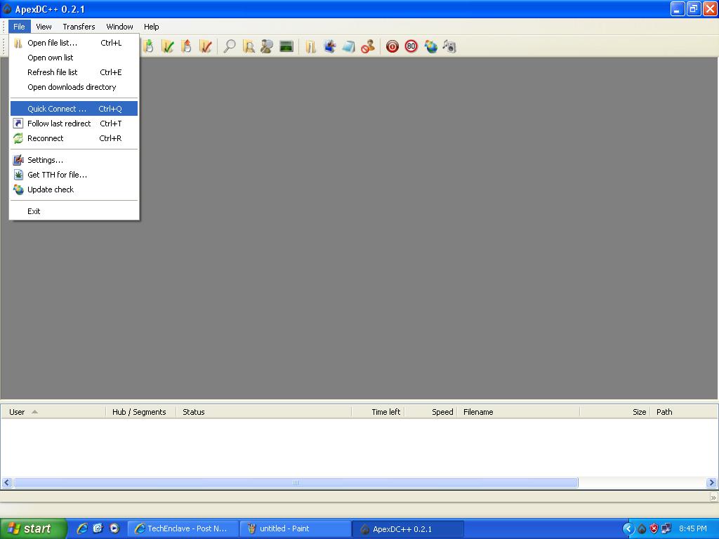Open the Window menu

[x=119, y=27]
